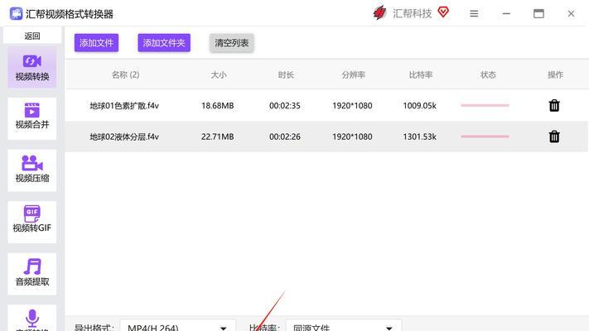Open the 音频提取 sidebar tool
589x331 pixels.
32,274
